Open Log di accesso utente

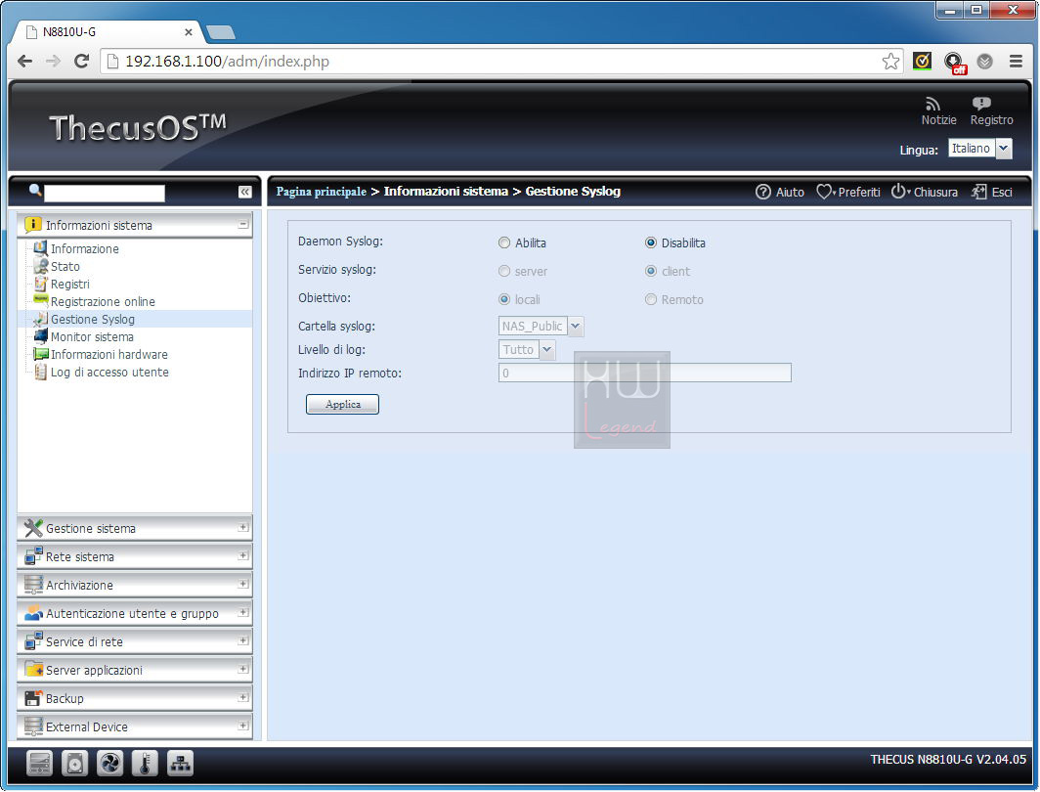point(110,373)
